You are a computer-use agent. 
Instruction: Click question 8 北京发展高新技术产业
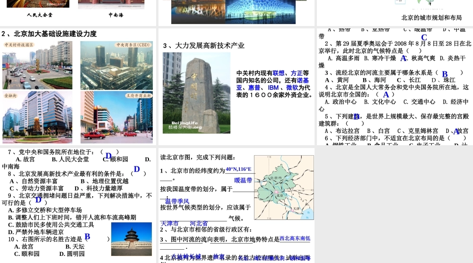tap(77, 174)
